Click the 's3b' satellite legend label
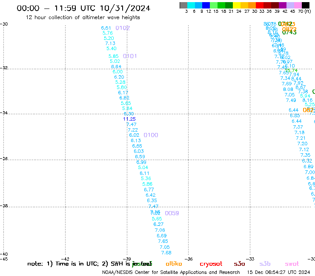The height and width of the screenshot is (276, 315). [x=265, y=264]
